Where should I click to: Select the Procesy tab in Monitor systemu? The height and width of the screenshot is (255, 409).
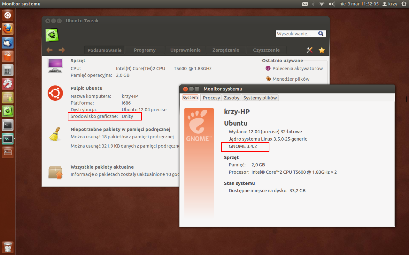pyautogui.click(x=211, y=98)
